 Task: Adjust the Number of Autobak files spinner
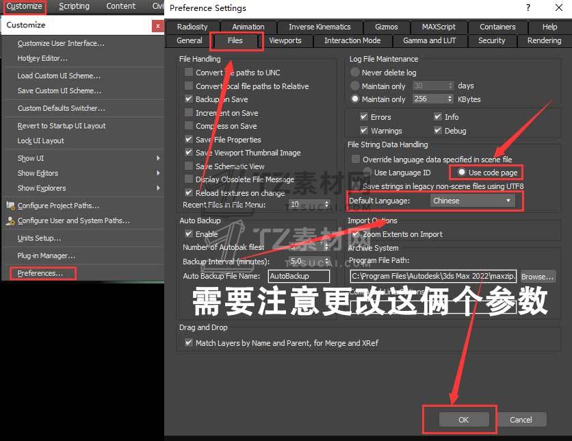click(326, 247)
